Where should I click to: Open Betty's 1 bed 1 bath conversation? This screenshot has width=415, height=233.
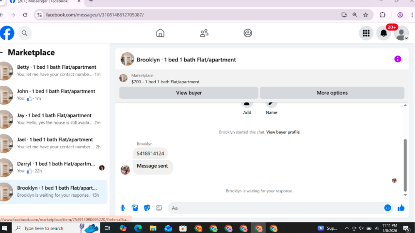[53, 71]
